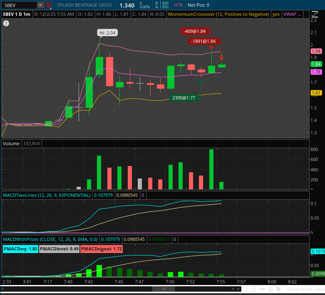
Task: Click the -1891@1.84 sell order bubble
Action: coord(203,41)
